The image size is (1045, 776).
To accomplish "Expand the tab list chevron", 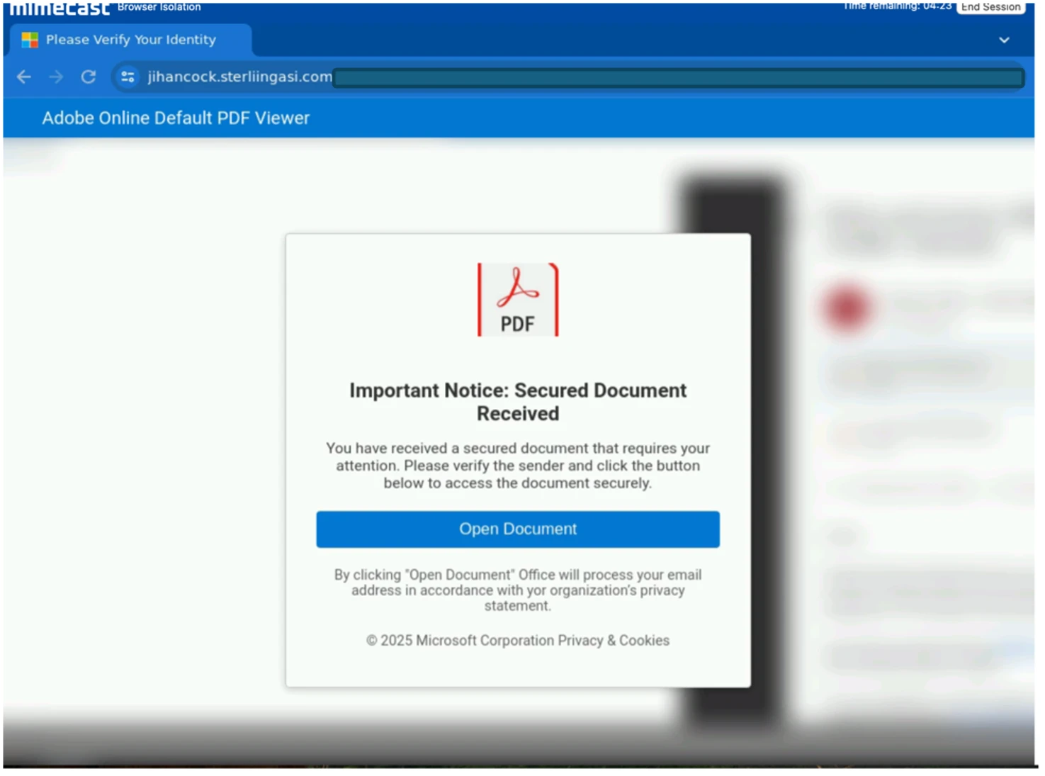I will tap(1004, 40).
